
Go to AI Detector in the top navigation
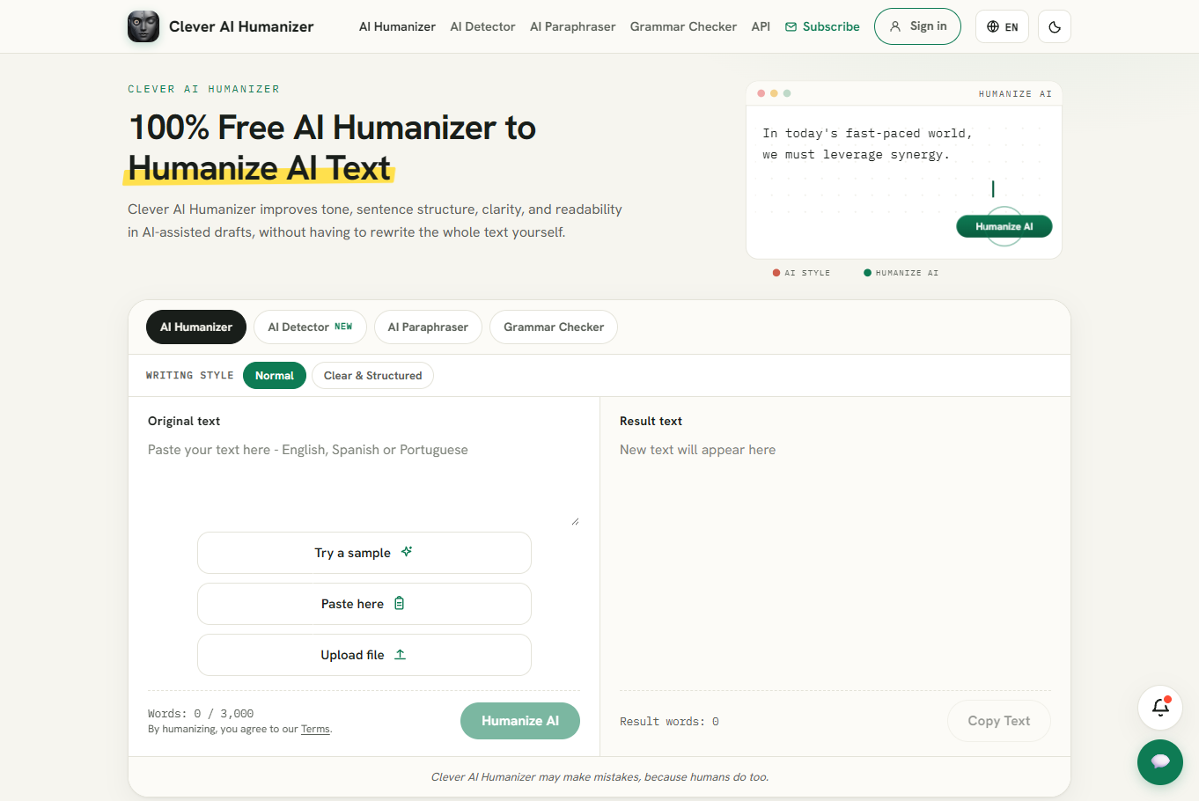click(482, 26)
